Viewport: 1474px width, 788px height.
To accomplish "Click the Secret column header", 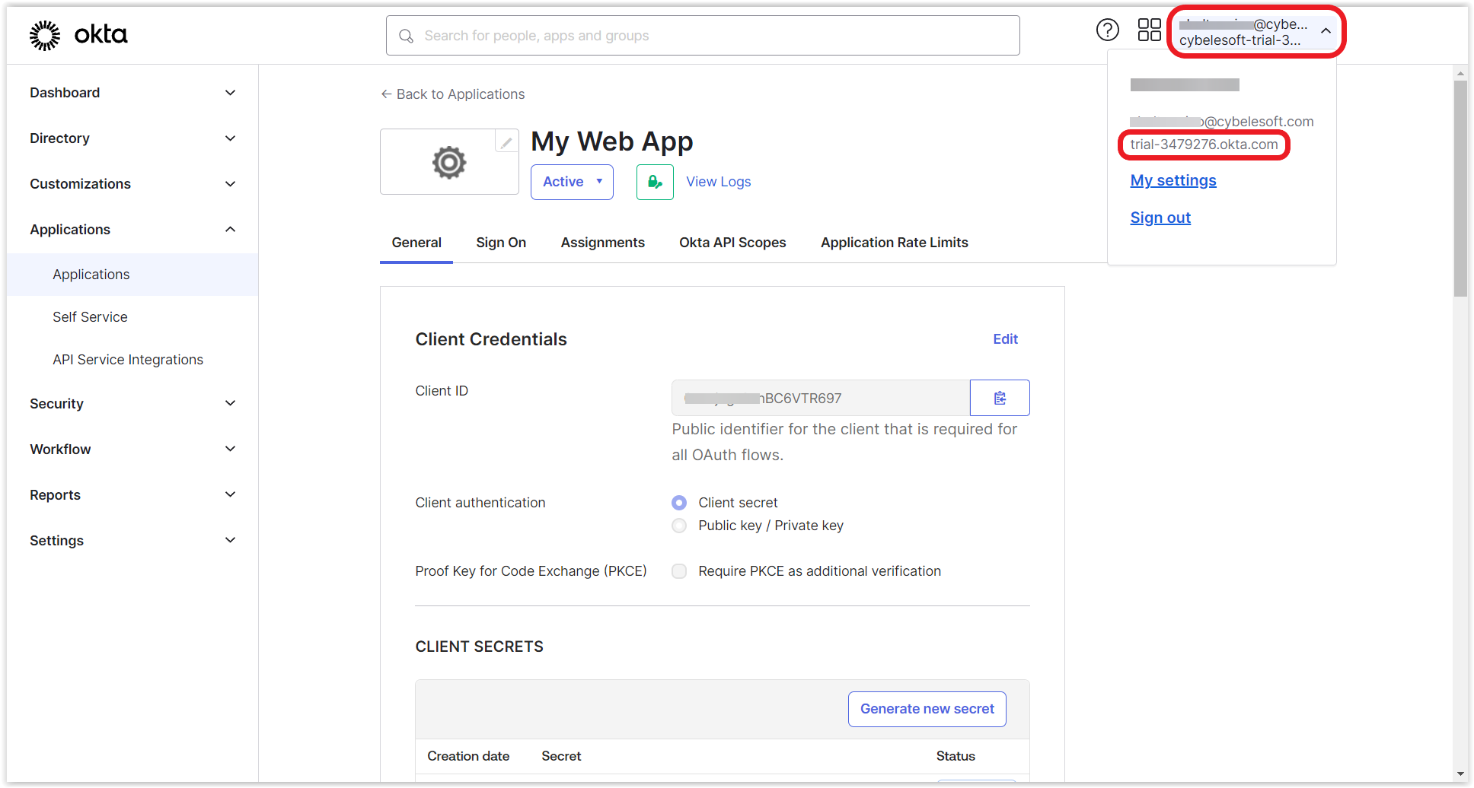I will click(561, 756).
